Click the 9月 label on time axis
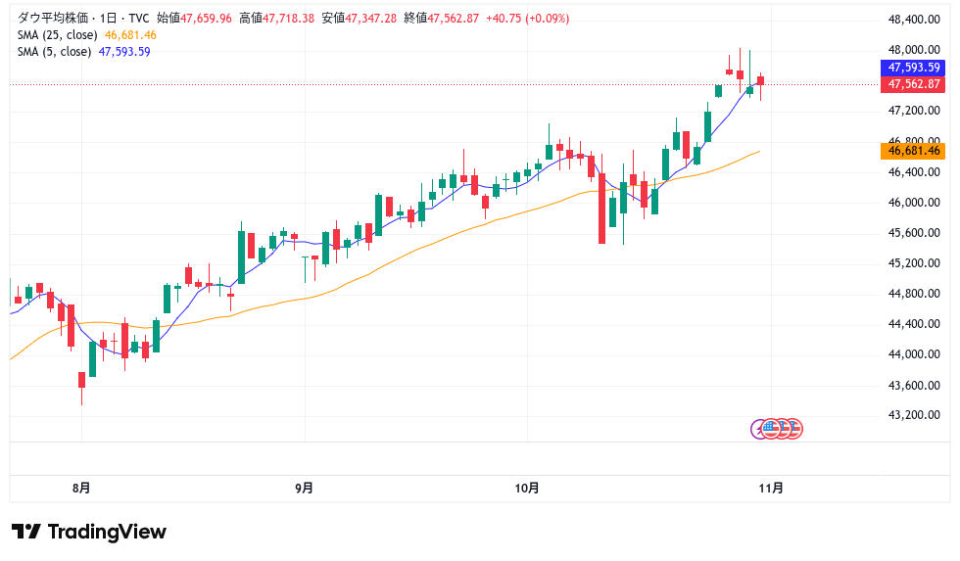Screen dimensions: 960x561 coord(304,487)
